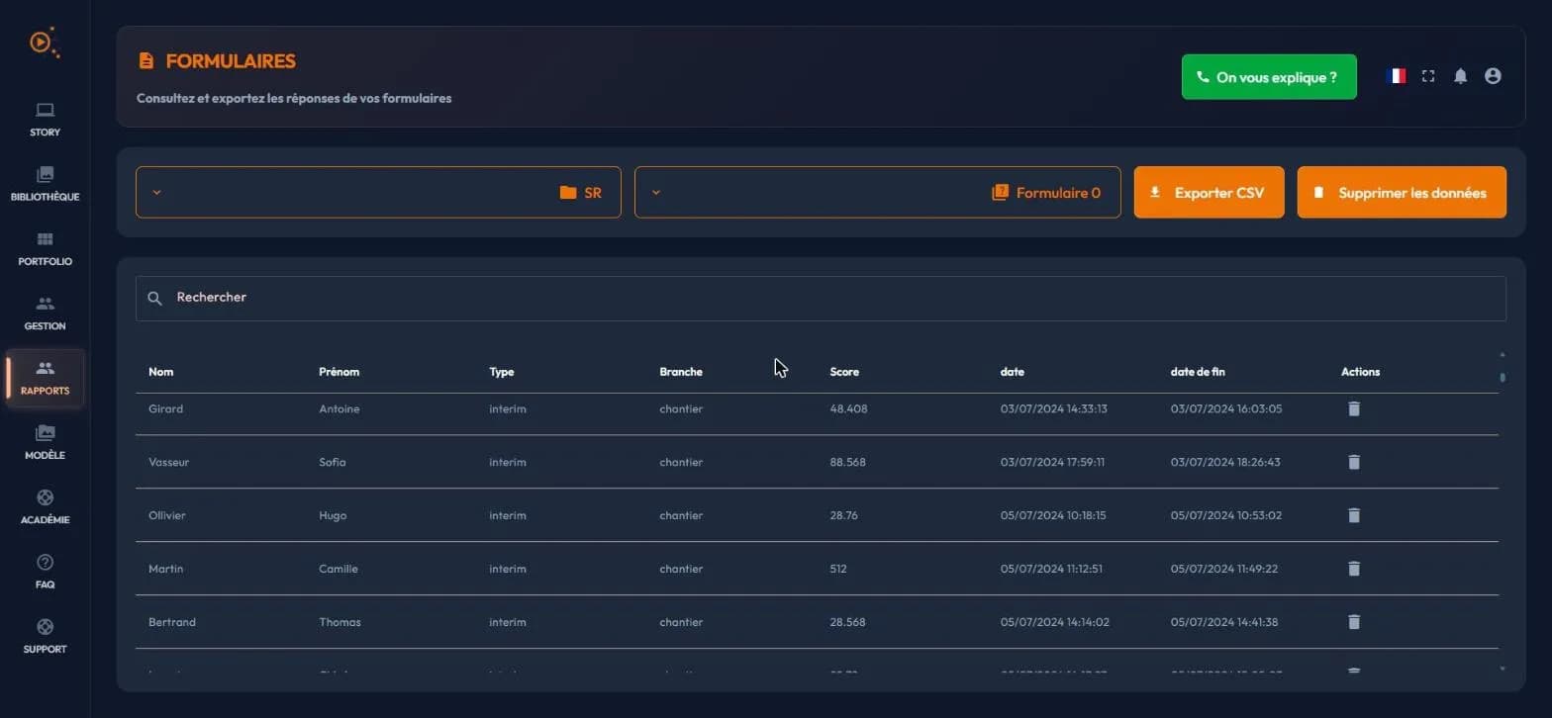Sort by the Type column header

(x=501, y=372)
